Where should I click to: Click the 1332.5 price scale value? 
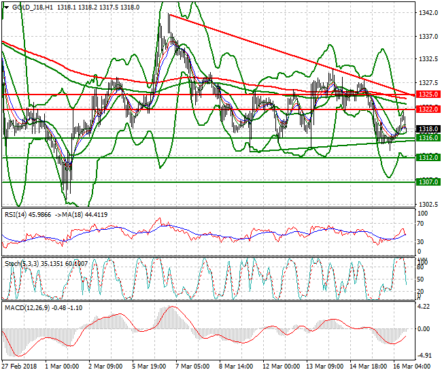[x=428, y=59]
